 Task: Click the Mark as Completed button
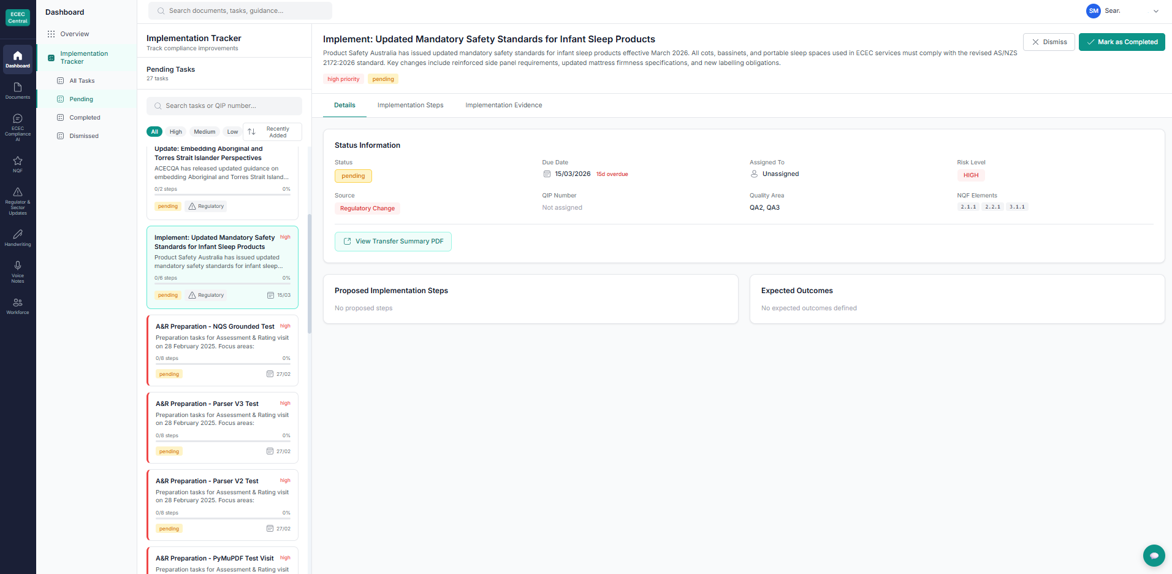pos(1122,42)
